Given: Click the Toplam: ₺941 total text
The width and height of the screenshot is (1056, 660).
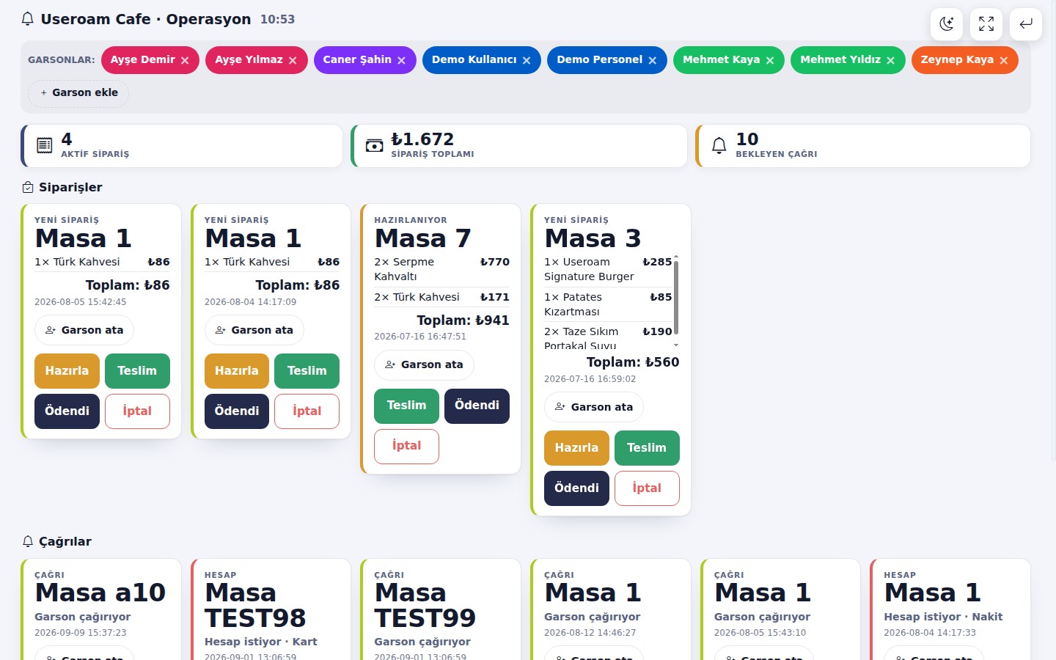Looking at the screenshot, I should (463, 320).
